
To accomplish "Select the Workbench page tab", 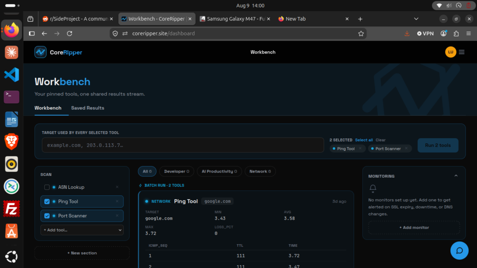I will (48, 108).
